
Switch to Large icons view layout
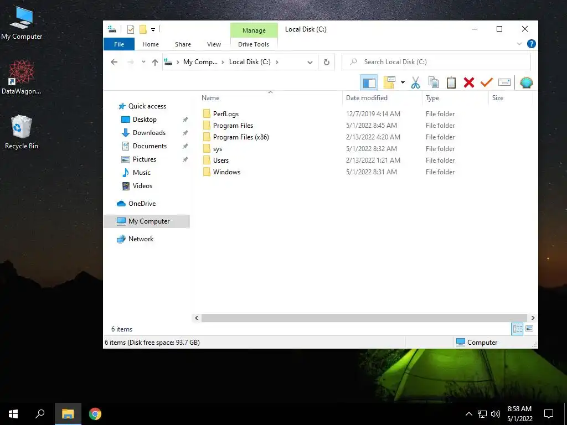point(529,329)
